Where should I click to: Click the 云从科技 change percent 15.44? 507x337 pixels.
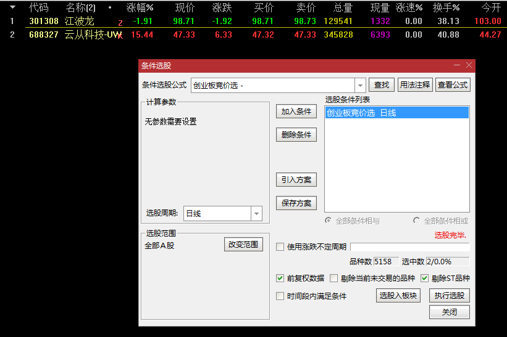[x=142, y=35]
